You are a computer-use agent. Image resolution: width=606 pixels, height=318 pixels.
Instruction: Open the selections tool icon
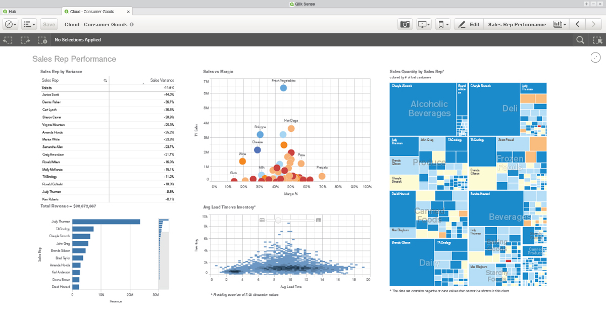(x=597, y=40)
